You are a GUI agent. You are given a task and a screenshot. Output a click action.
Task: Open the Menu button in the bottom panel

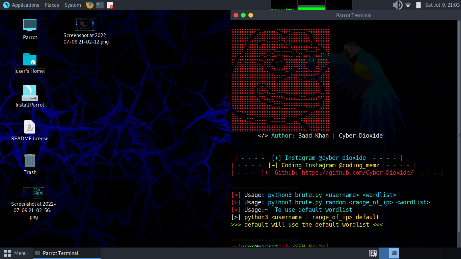16,253
